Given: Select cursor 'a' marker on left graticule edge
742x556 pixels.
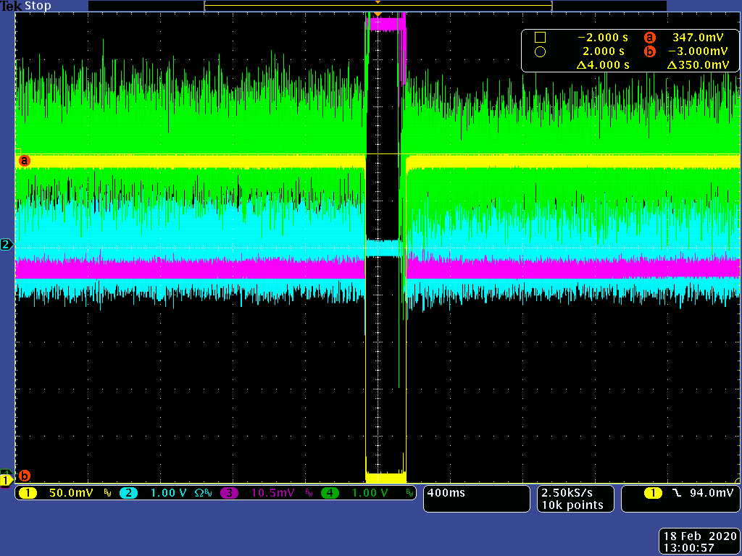Looking at the screenshot, I should pyautogui.click(x=24, y=159).
